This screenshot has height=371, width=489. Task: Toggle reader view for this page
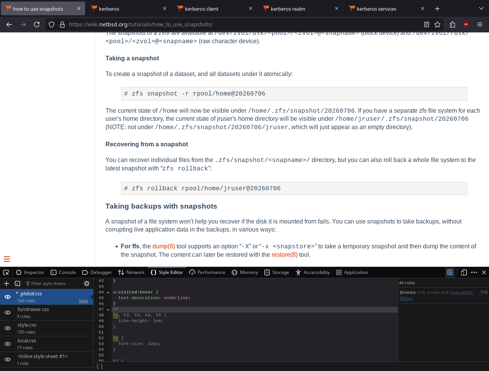(x=427, y=24)
